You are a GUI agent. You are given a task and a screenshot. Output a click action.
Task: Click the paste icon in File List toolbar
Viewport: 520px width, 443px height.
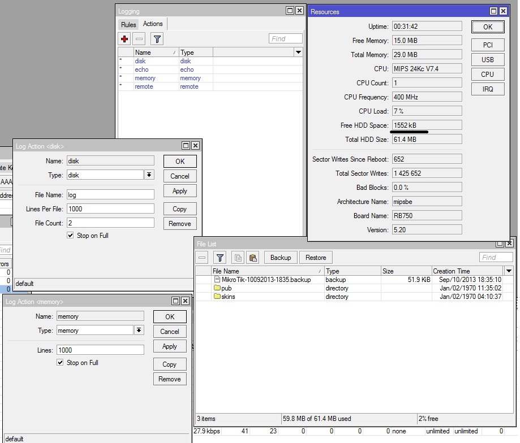253,258
